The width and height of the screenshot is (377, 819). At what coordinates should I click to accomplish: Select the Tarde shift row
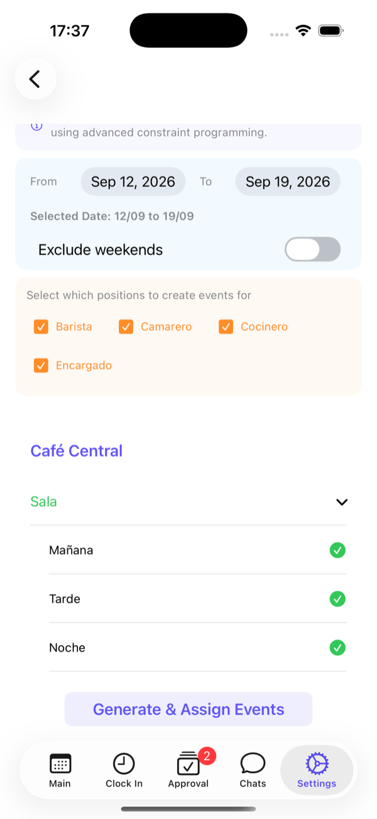(x=198, y=599)
